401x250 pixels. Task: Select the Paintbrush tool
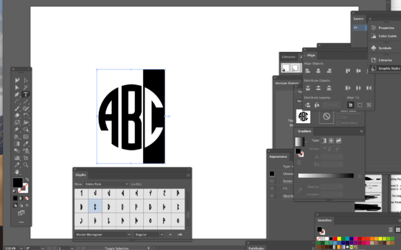click(x=17, y=109)
